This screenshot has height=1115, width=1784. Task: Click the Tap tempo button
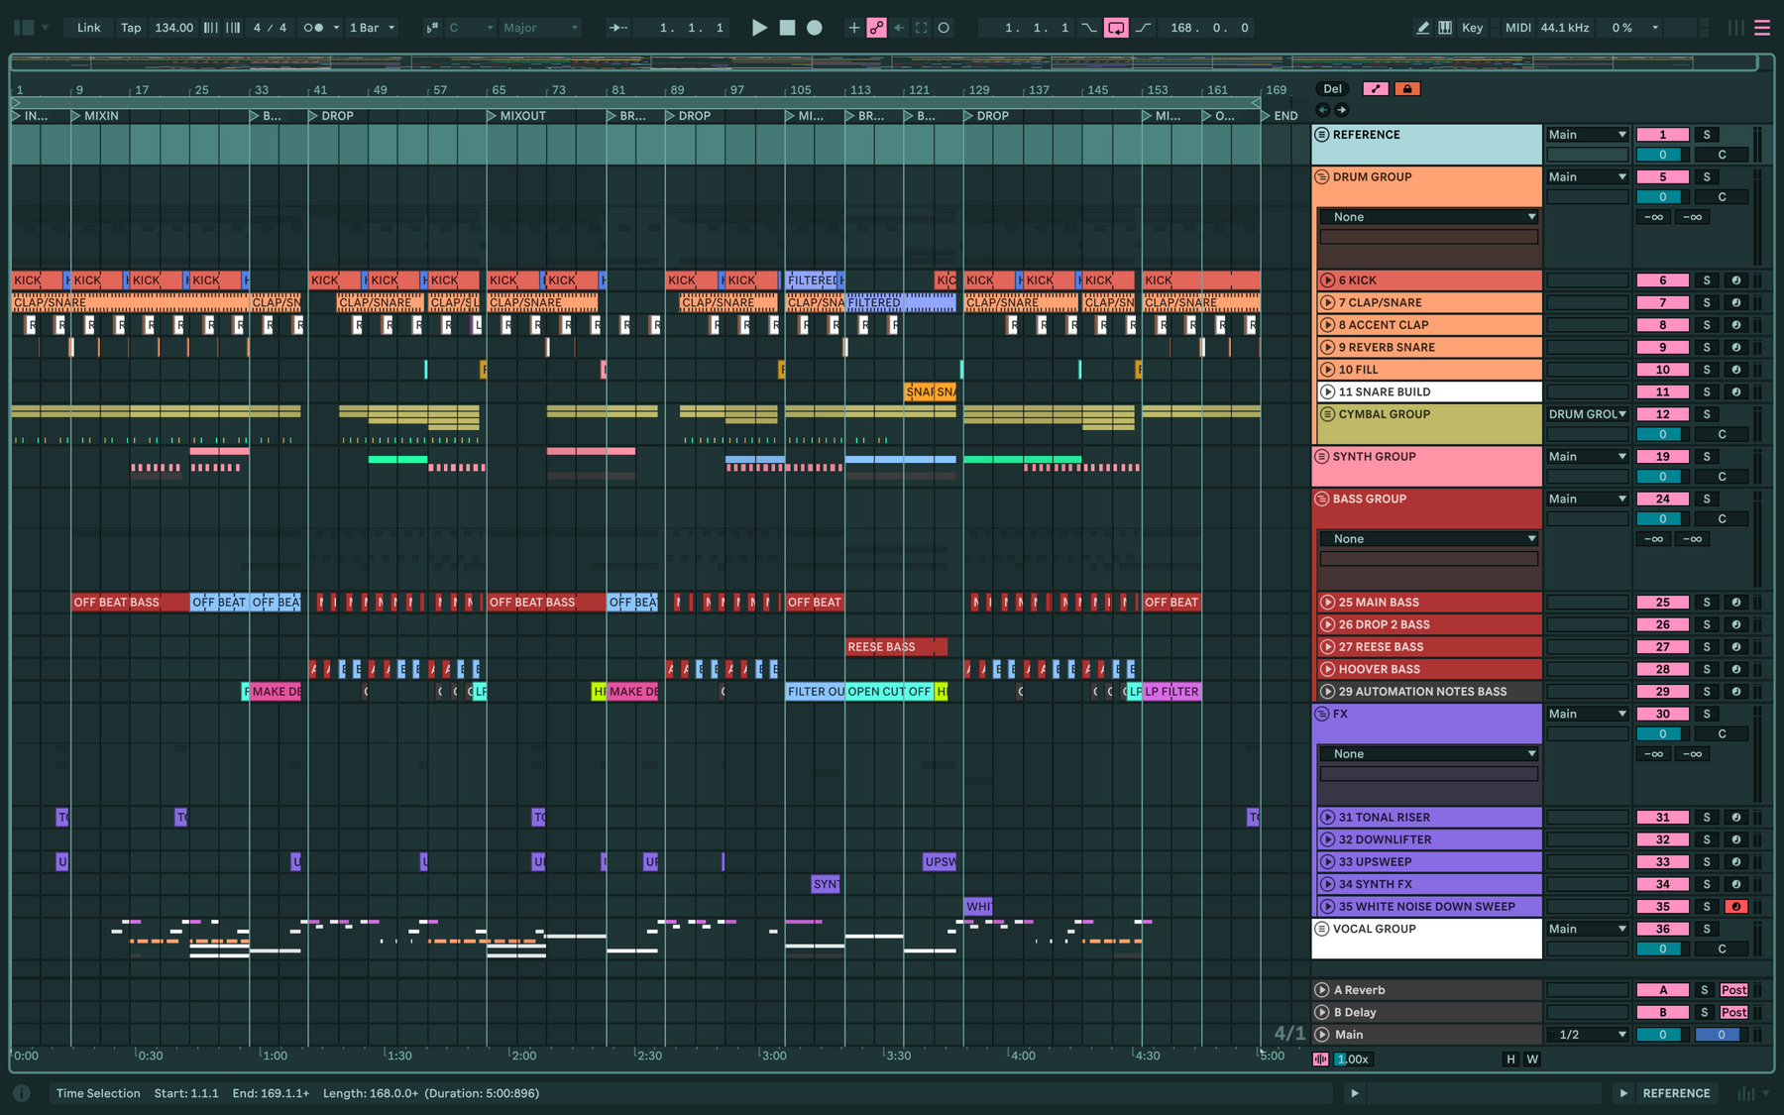[x=131, y=28]
